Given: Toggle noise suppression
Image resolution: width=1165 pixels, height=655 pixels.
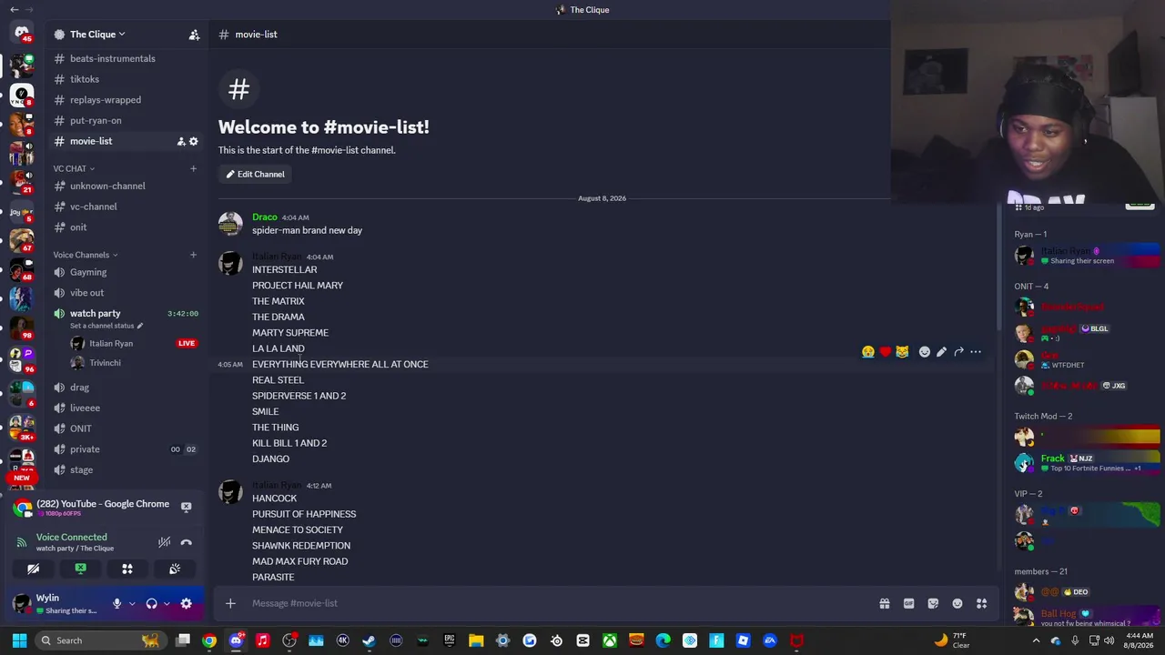Looking at the screenshot, I should tap(164, 542).
